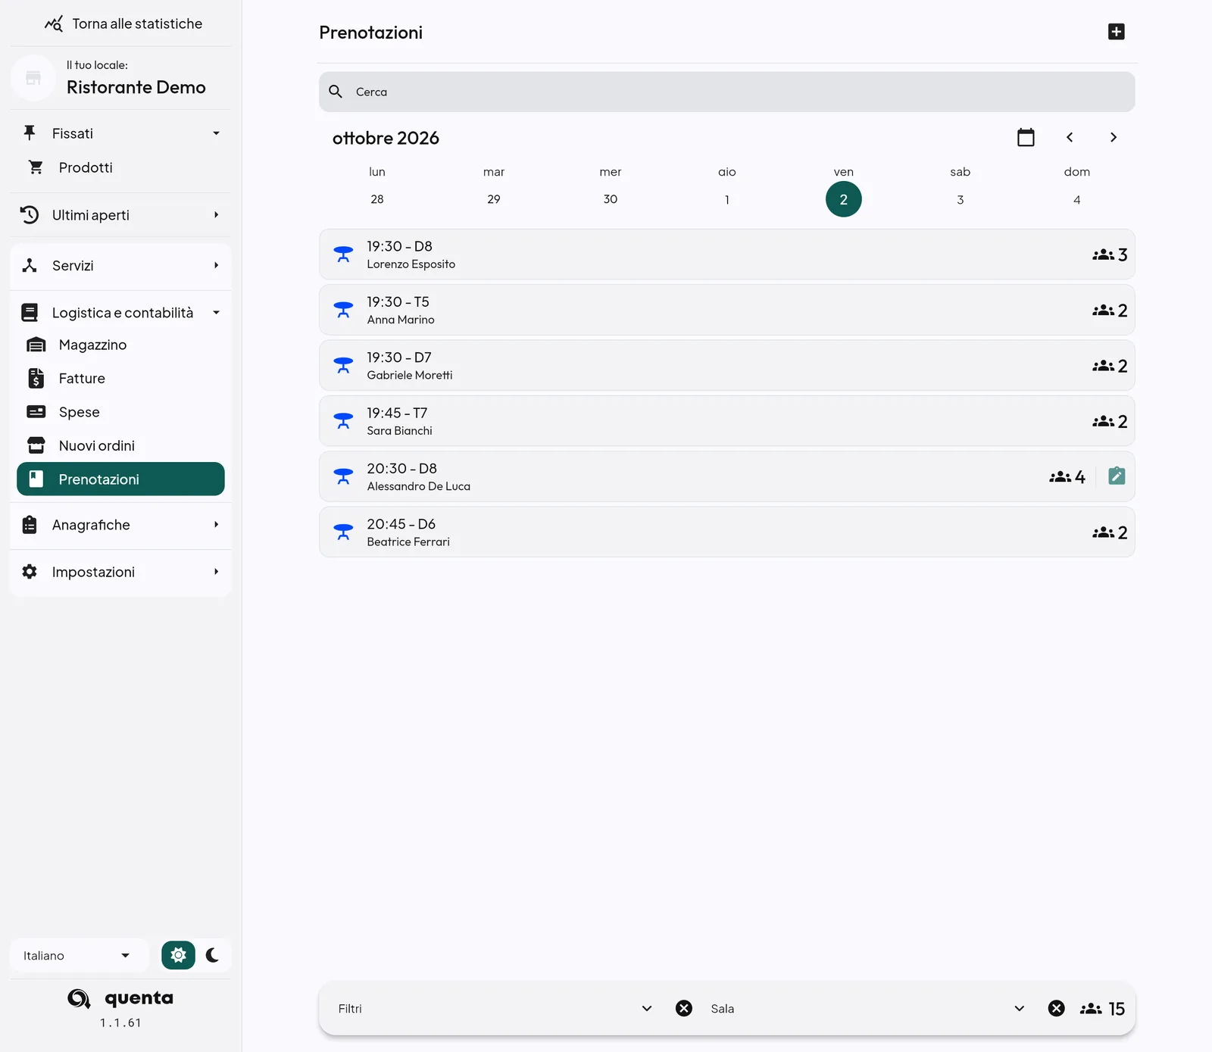Open the calendar date picker icon
This screenshot has height=1052, width=1212.
pyautogui.click(x=1026, y=137)
